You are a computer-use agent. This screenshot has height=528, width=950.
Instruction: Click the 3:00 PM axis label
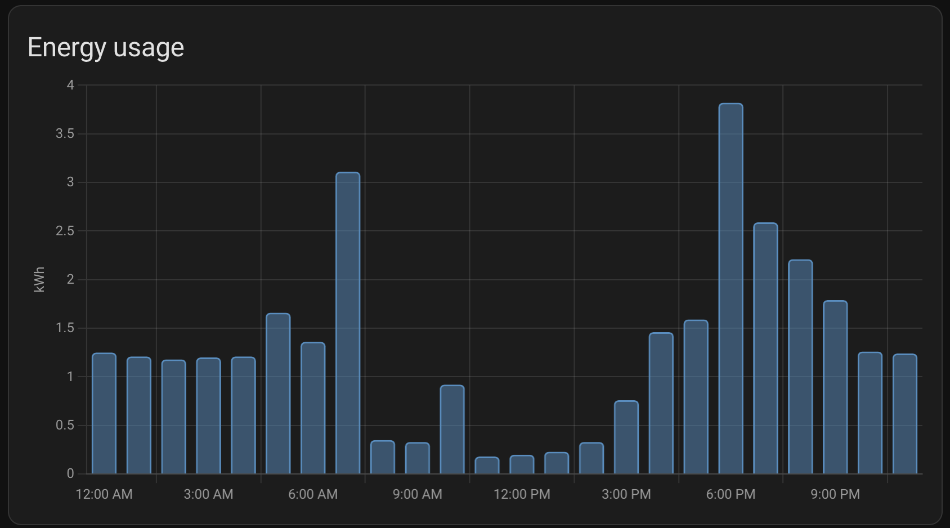click(x=626, y=494)
